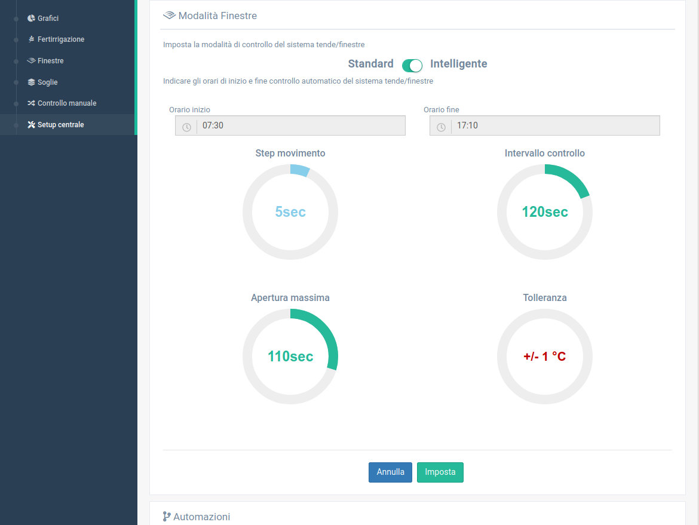Open the Soglie menu item

pos(67,82)
